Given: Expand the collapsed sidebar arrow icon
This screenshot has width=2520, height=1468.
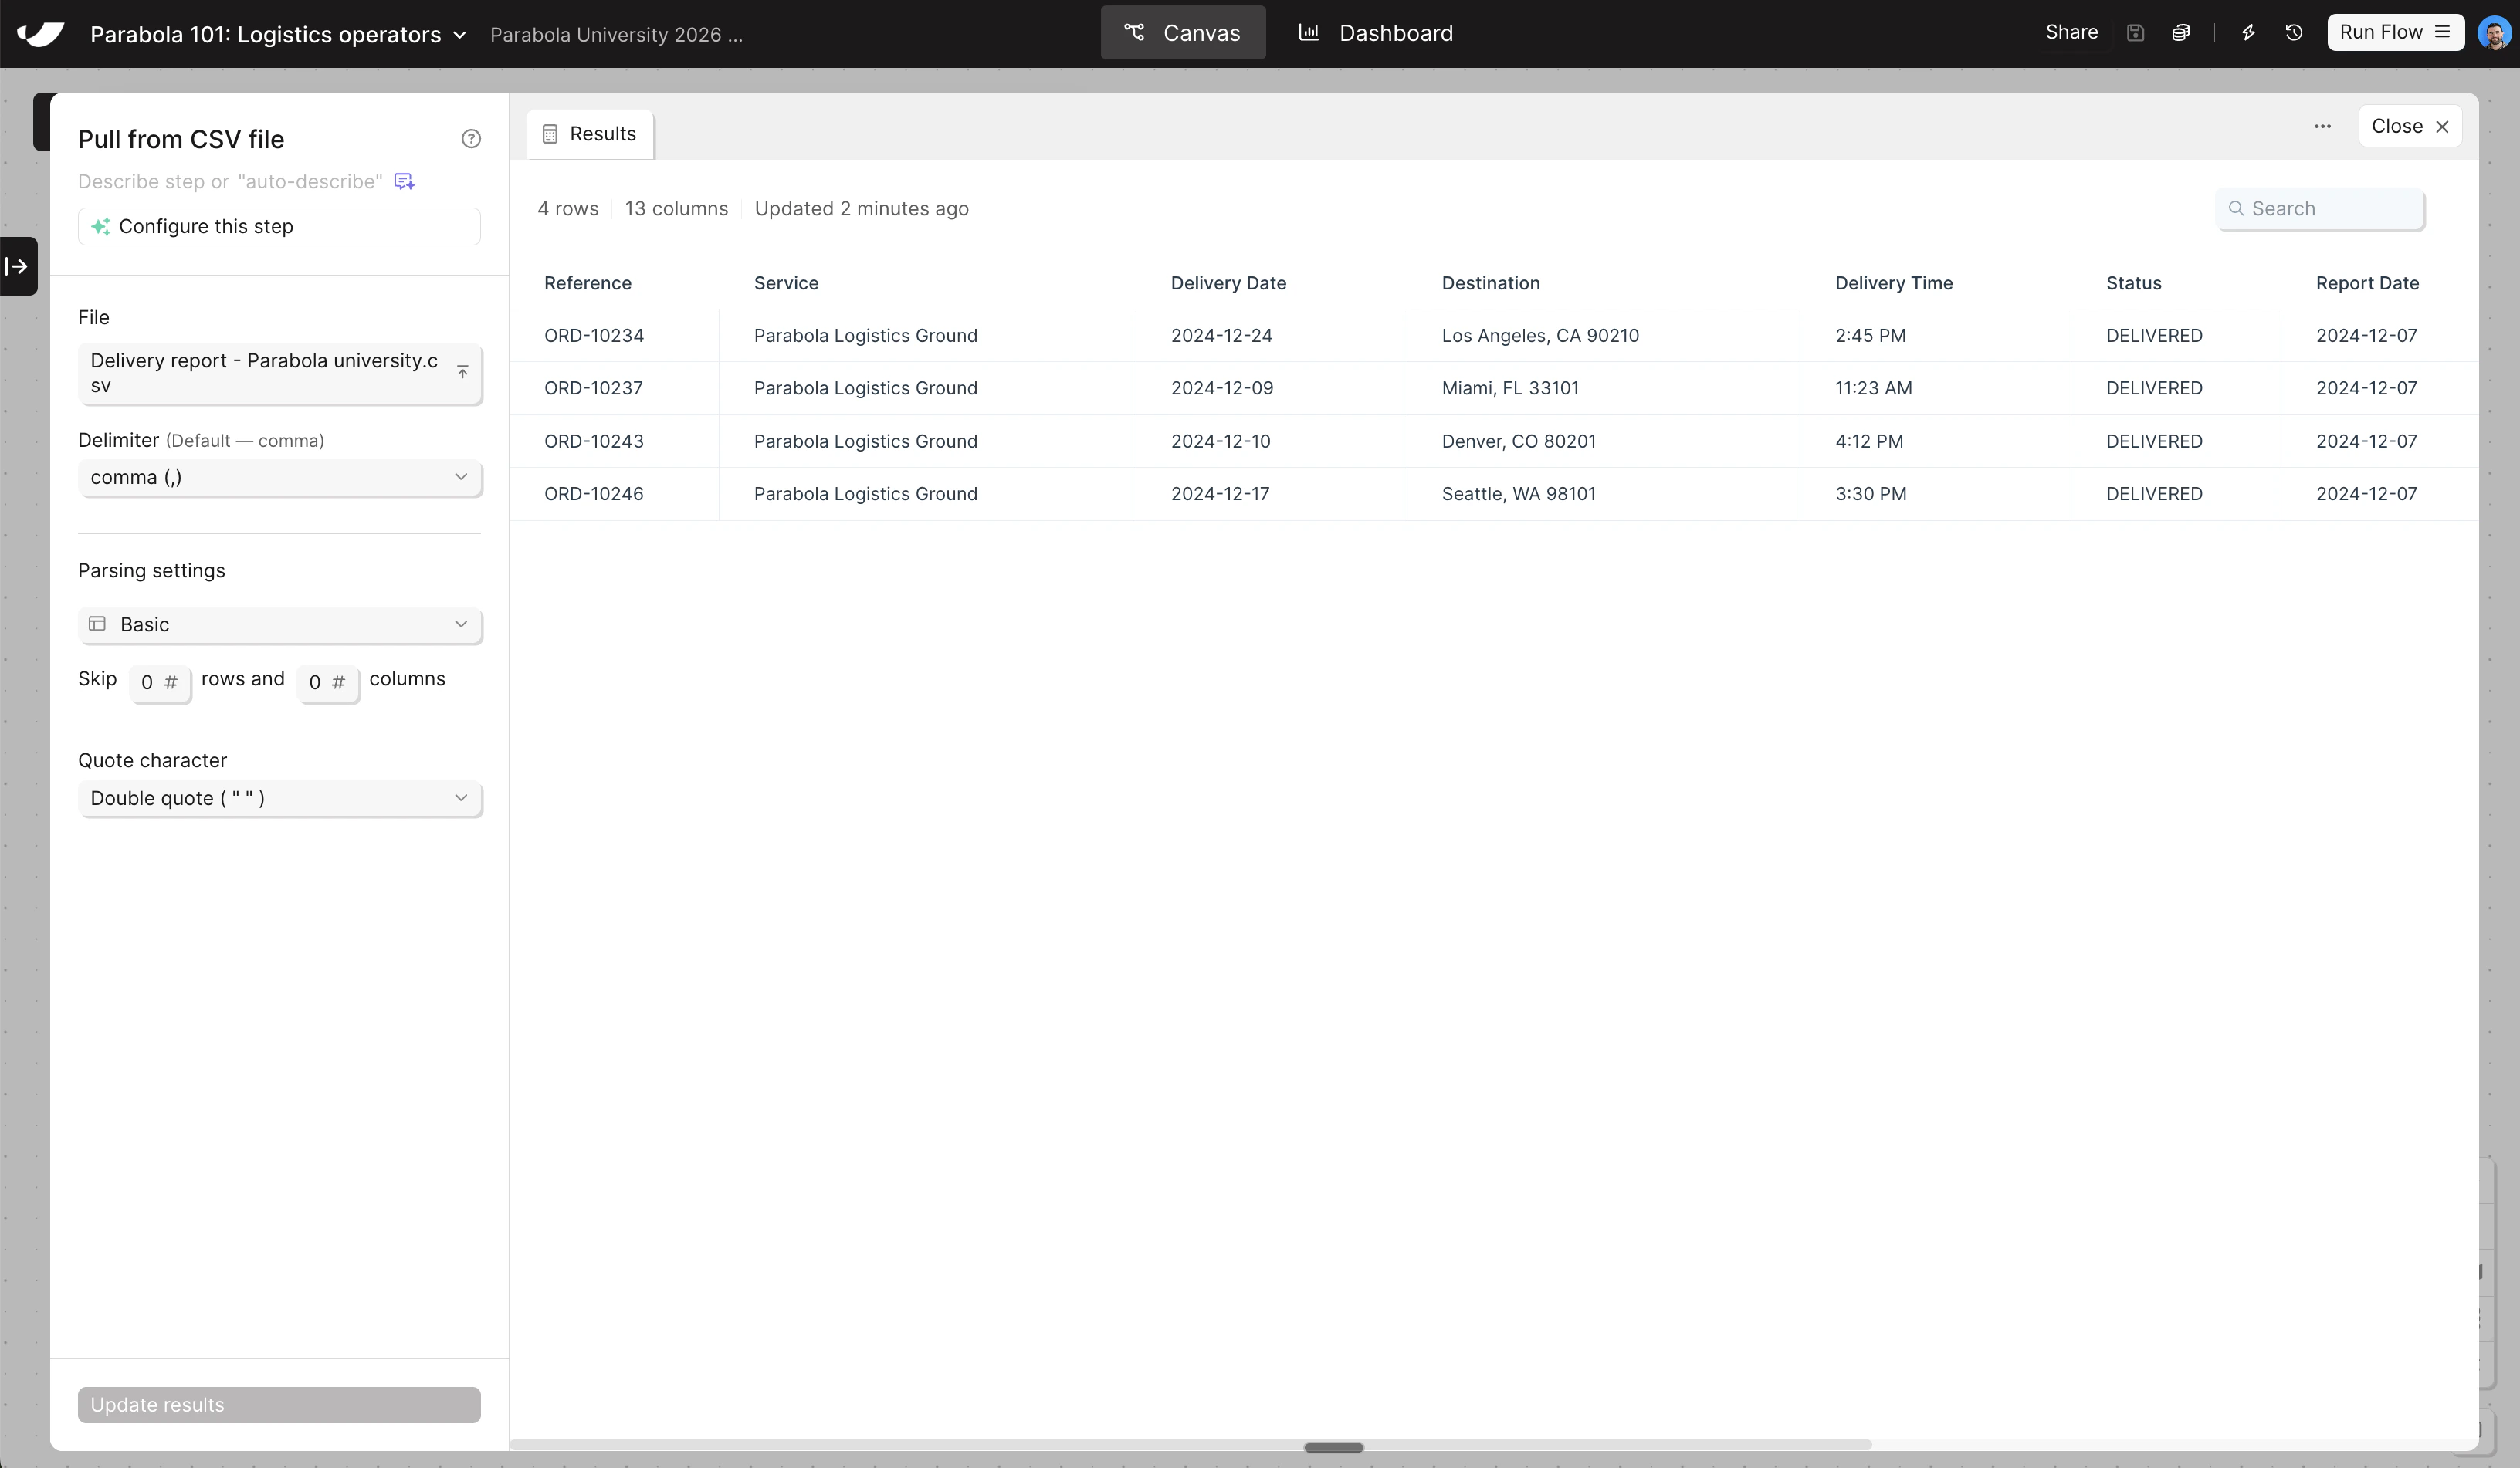Looking at the screenshot, I should point(17,266).
